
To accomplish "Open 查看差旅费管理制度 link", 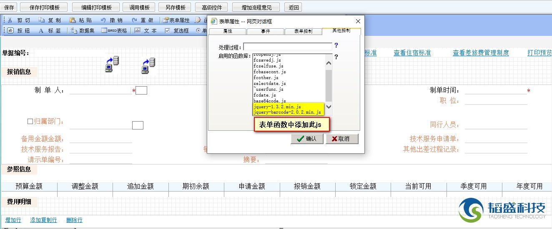I will (x=481, y=53).
